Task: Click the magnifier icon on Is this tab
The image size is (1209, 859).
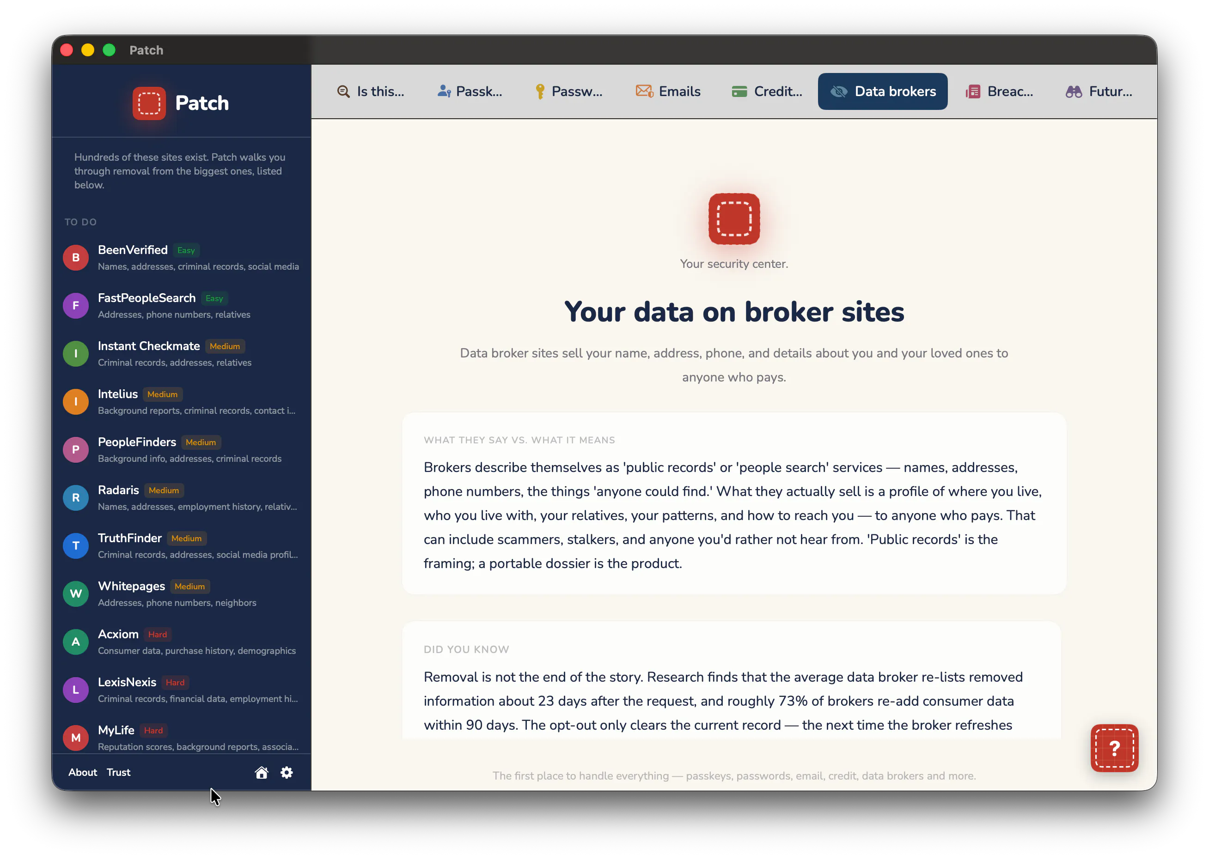Action: point(343,91)
